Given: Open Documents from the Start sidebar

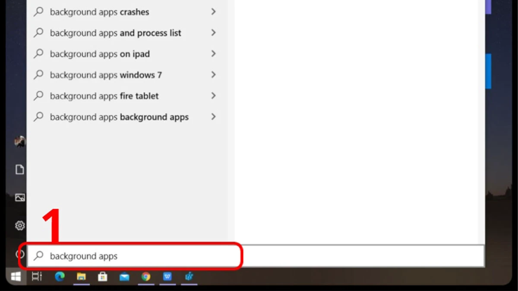Looking at the screenshot, I should coord(20,169).
